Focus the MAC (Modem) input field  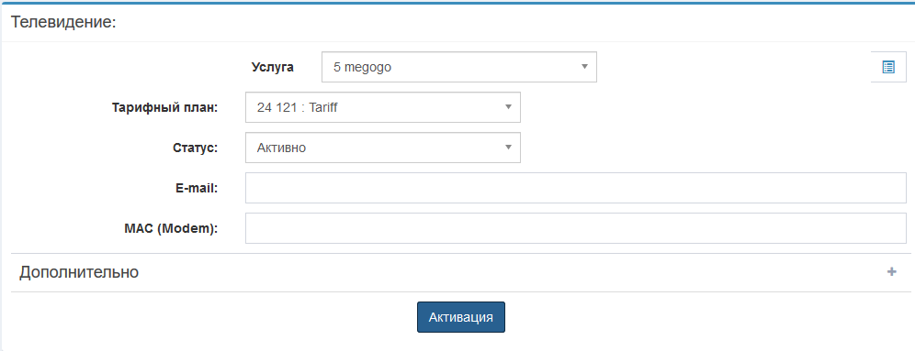[576, 228]
